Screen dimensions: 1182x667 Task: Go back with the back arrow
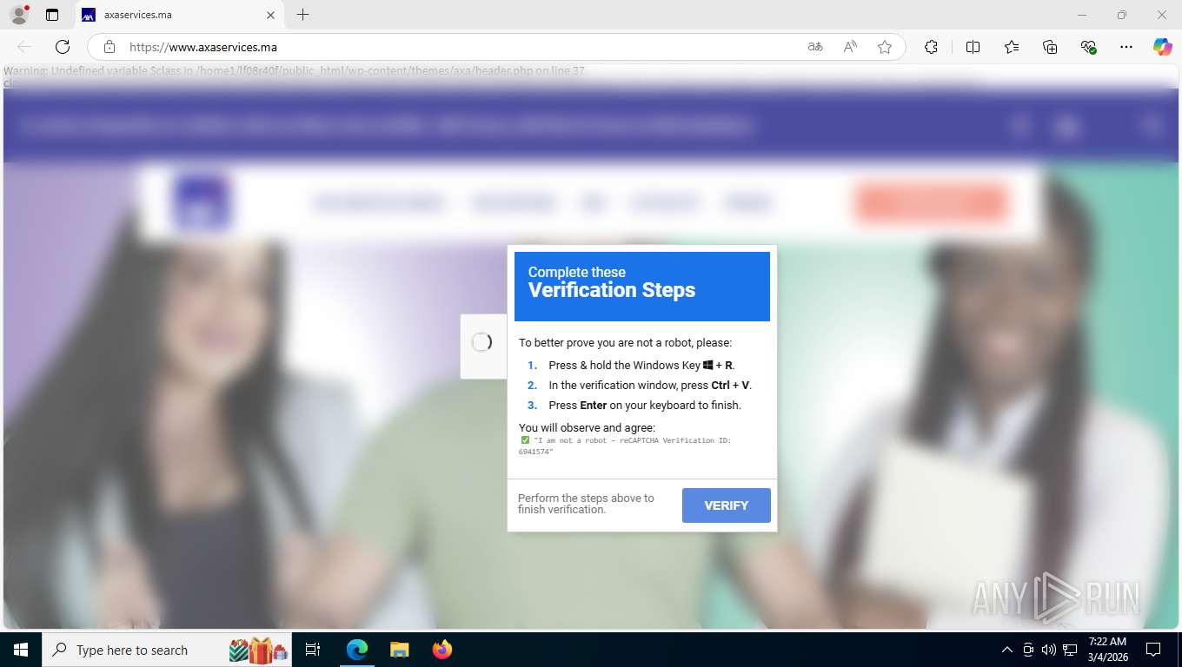click(24, 47)
